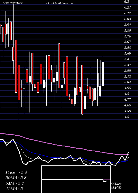Click the 6.3 price axis label
This screenshot has width=138, height=193.
[127, 2]
